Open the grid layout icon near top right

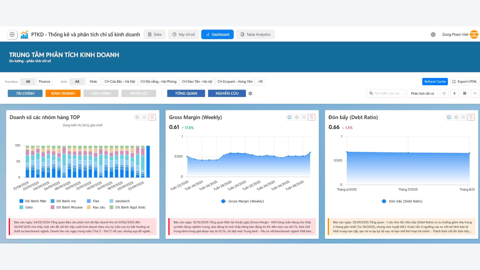tap(465, 93)
